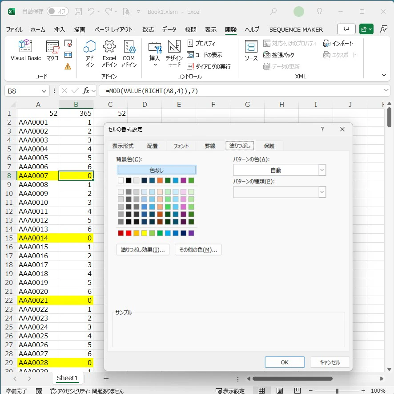The height and width of the screenshot is (394, 394).
Task: Switch to Normal view in status bar
Action: pos(261,390)
